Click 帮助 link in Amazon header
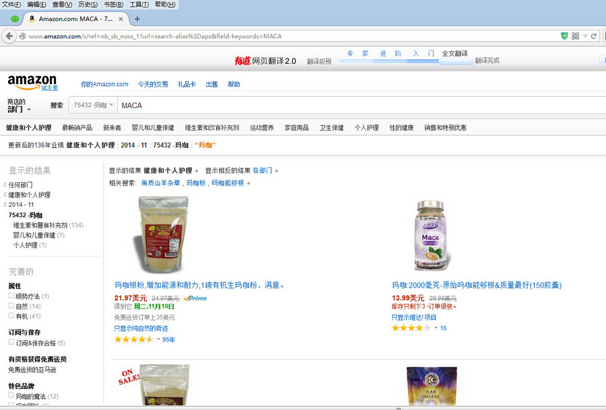606x410 pixels. click(x=234, y=84)
